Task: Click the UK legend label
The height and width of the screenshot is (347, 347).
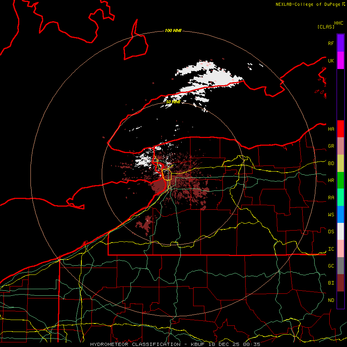Action: point(331,61)
